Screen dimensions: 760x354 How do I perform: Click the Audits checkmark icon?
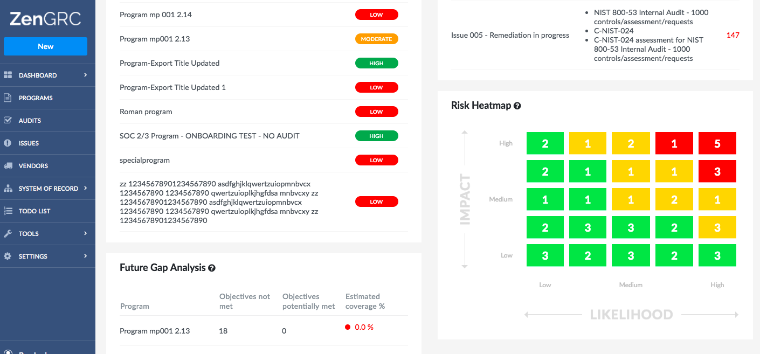click(x=8, y=121)
